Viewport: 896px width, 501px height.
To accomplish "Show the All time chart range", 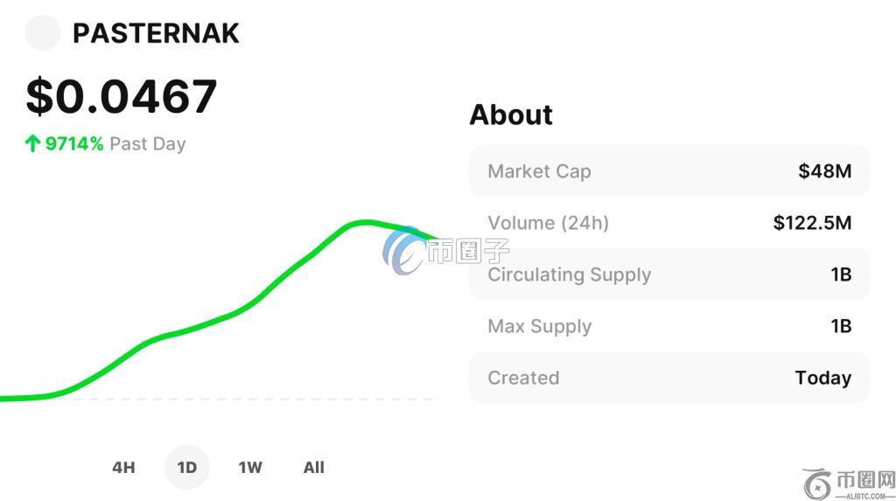I will click(314, 467).
